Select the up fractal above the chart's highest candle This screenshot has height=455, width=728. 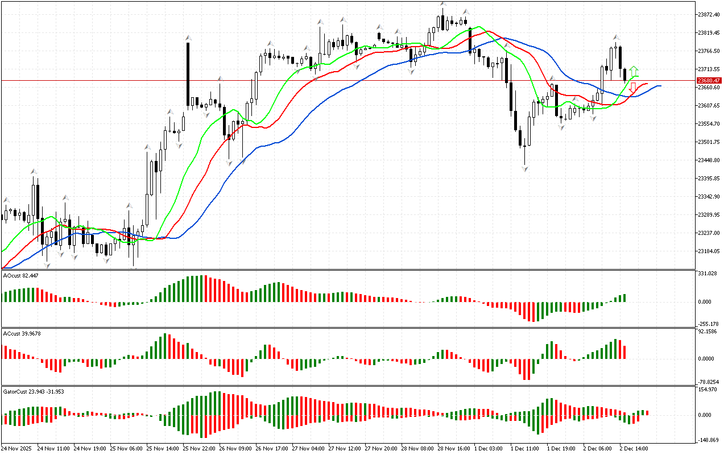442,5
